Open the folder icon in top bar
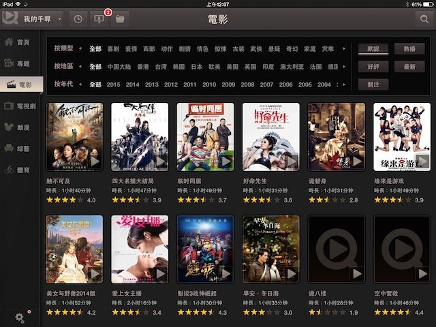The height and width of the screenshot is (327, 436). (x=120, y=18)
